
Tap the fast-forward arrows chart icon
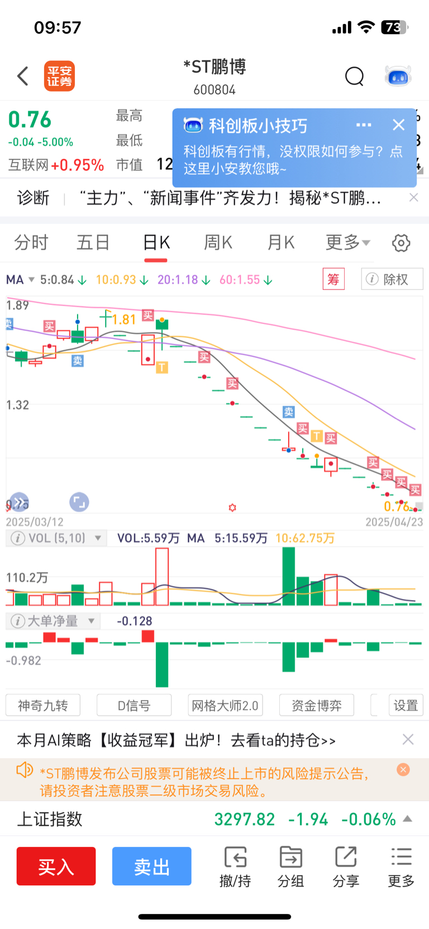coord(19,502)
